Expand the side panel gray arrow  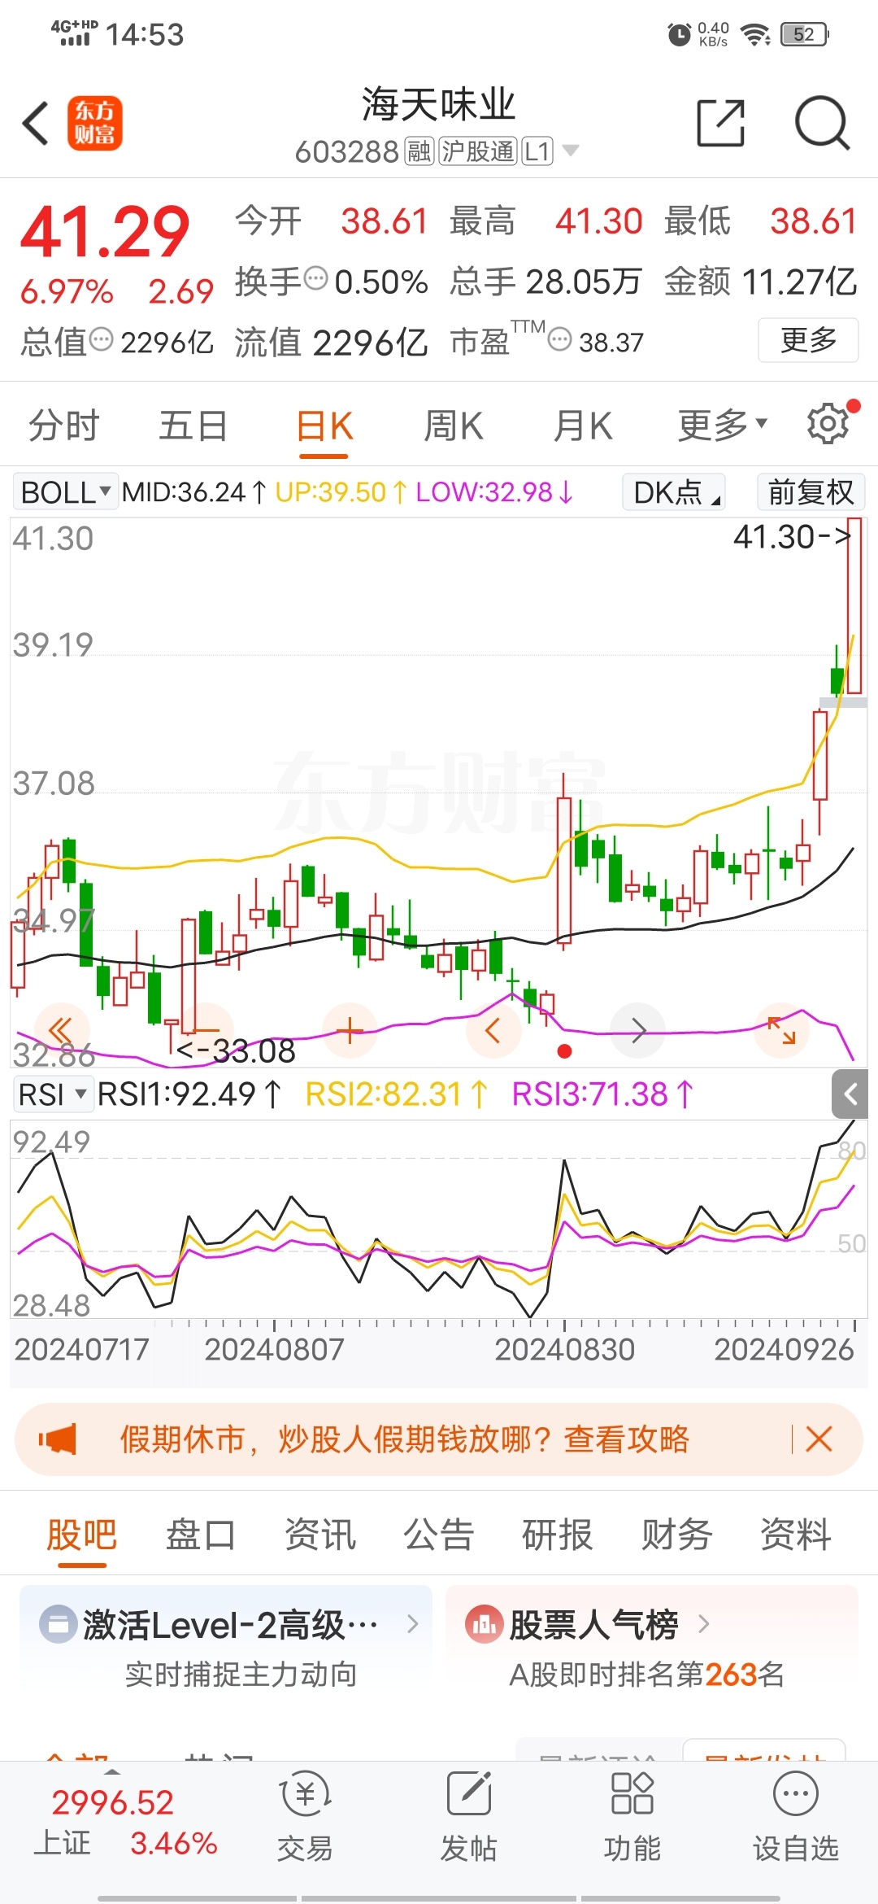pos(850,1094)
